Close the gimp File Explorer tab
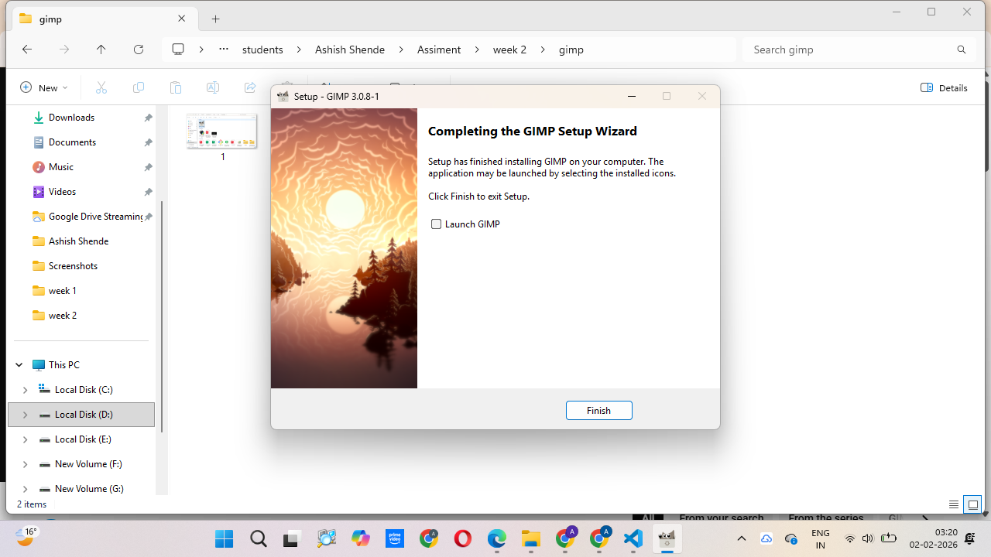 coord(182,19)
